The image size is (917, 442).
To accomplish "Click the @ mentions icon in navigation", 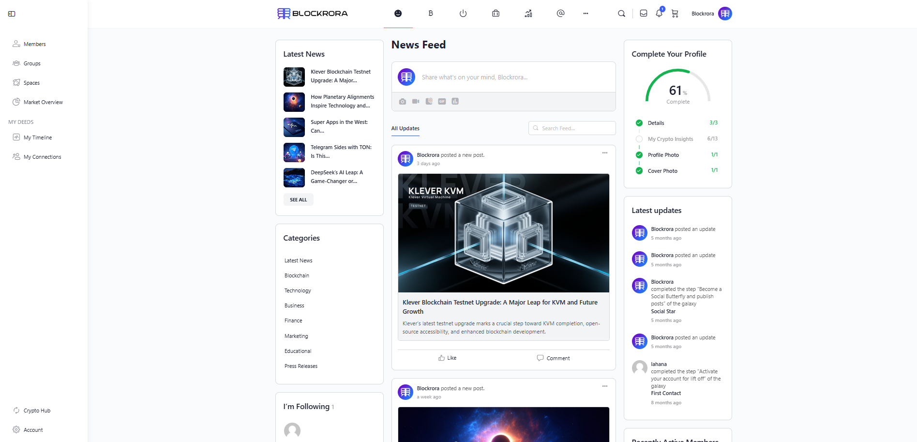I will (560, 14).
